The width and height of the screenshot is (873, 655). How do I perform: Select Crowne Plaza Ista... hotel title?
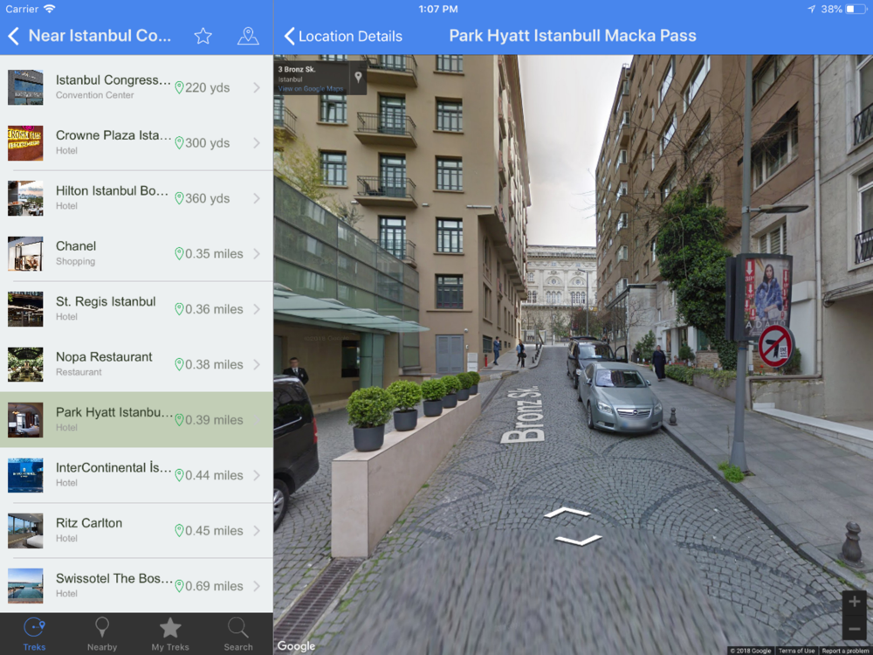point(113,135)
